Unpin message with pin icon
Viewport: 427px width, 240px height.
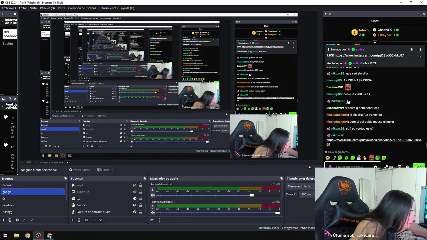tap(412, 49)
